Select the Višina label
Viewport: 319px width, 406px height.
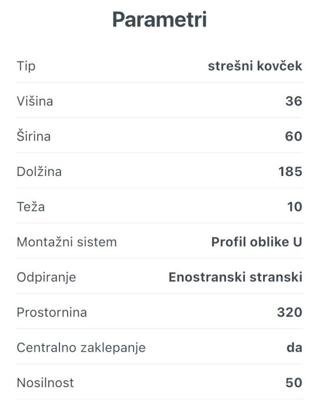(35, 101)
